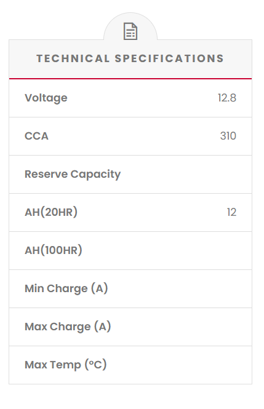Click the document icon above the specifications
The image size is (264, 409).
pyautogui.click(x=130, y=31)
